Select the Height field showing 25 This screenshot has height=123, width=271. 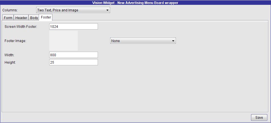[73, 62]
